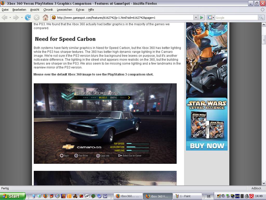Image resolution: width=266 pixels, height=200 pixels.
Task: Launch Show Desktop from Quick Launch
Action: pos(34,196)
